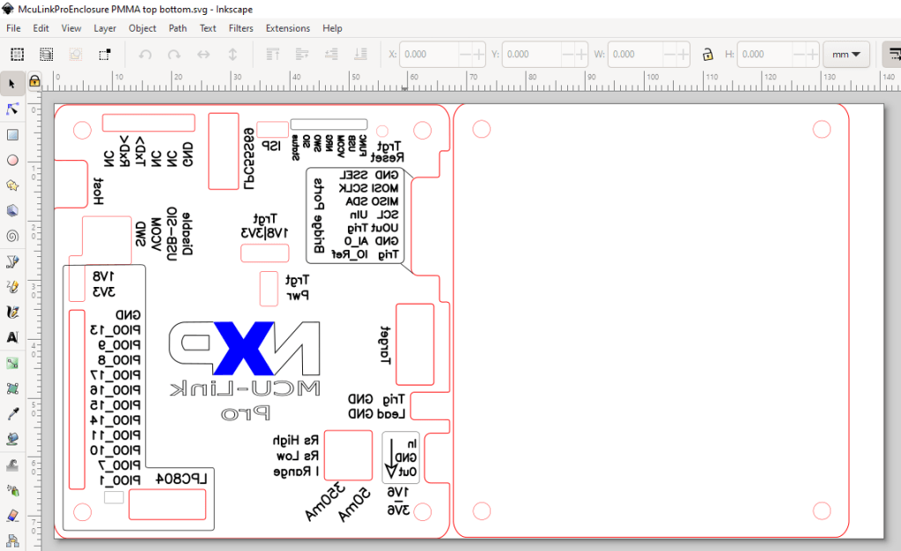Open the Path menu
Viewport: 901px width, 551px height.
[178, 28]
